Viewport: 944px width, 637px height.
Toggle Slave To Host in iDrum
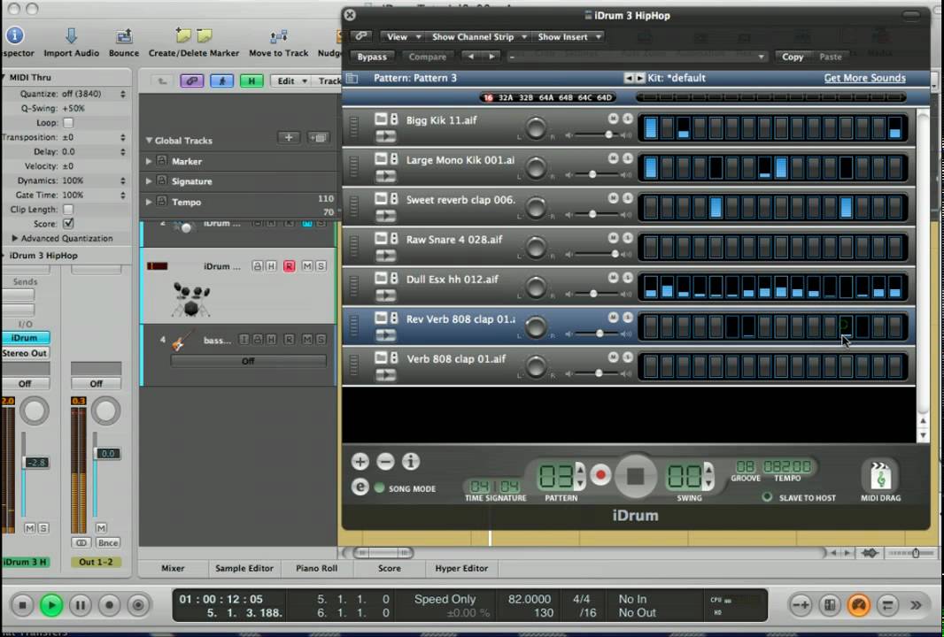click(x=767, y=497)
